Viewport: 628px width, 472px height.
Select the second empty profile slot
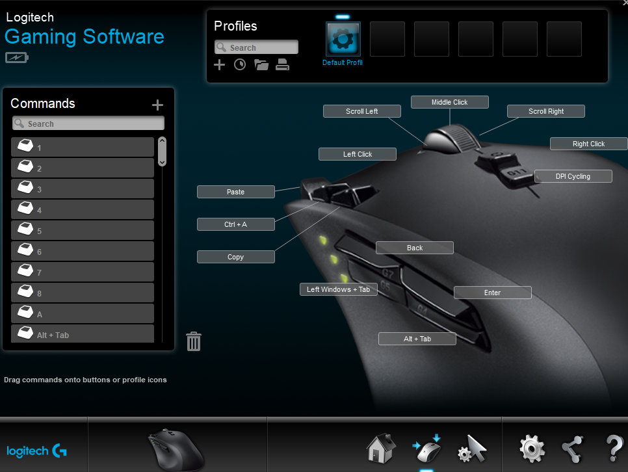click(x=432, y=39)
